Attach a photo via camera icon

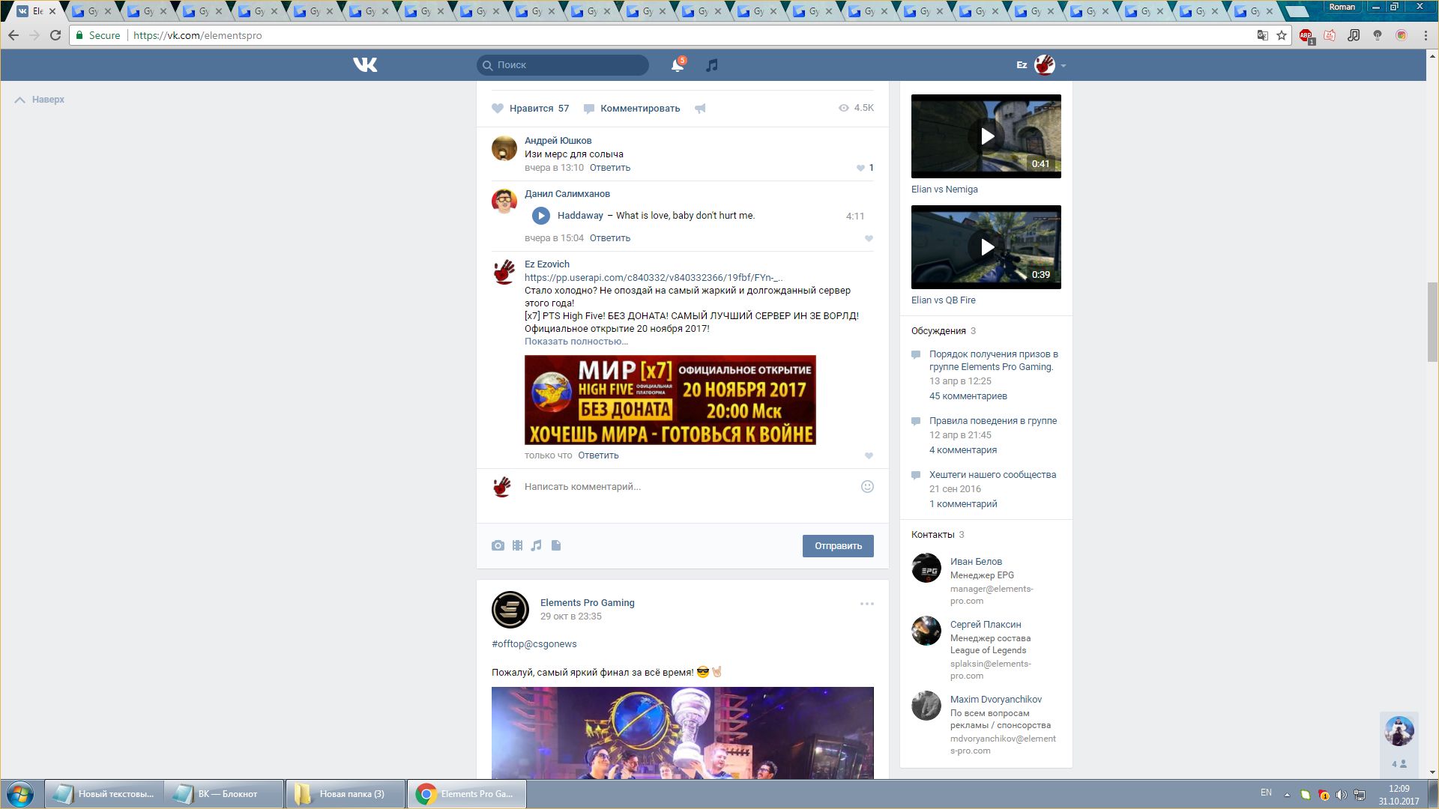tap(498, 545)
